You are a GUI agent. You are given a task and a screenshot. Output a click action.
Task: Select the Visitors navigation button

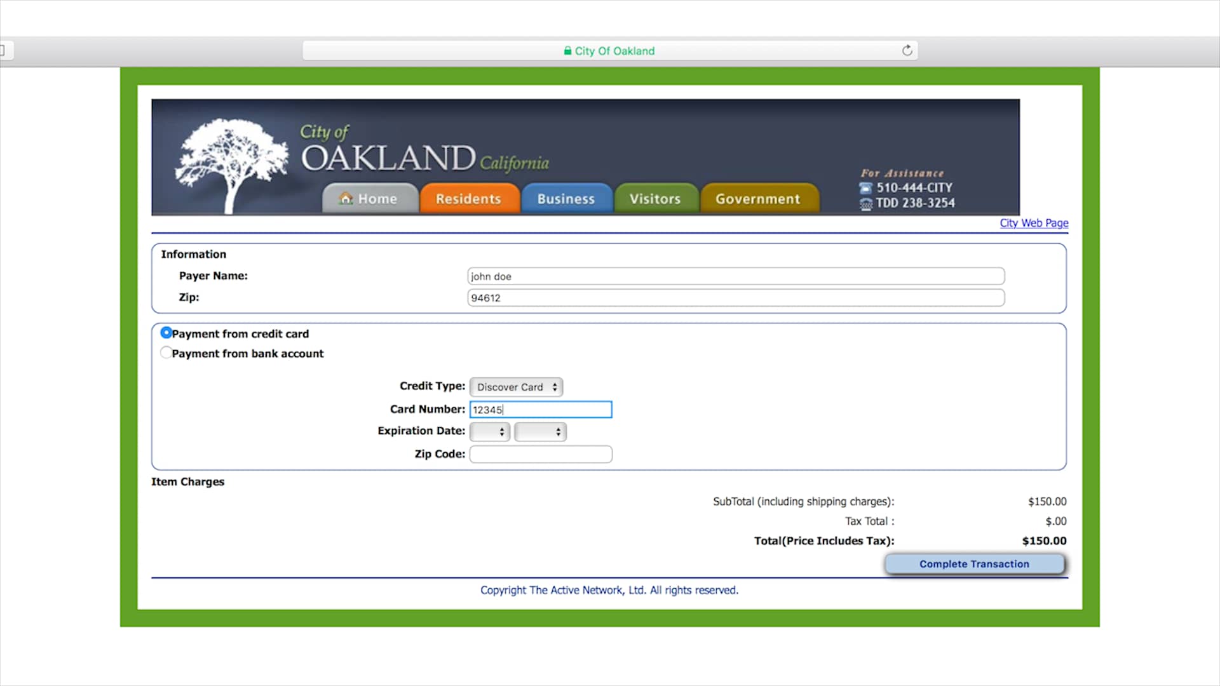tap(656, 198)
